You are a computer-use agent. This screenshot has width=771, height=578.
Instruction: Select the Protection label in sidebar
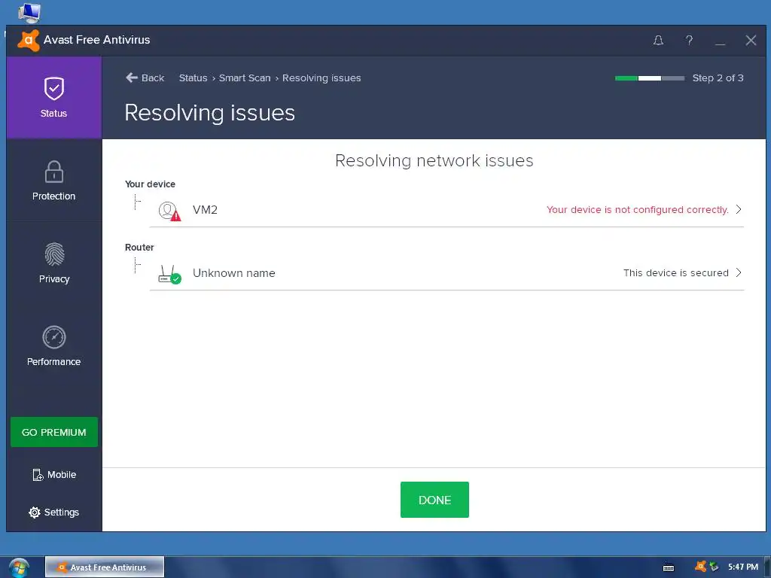click(x=53, y=196)
